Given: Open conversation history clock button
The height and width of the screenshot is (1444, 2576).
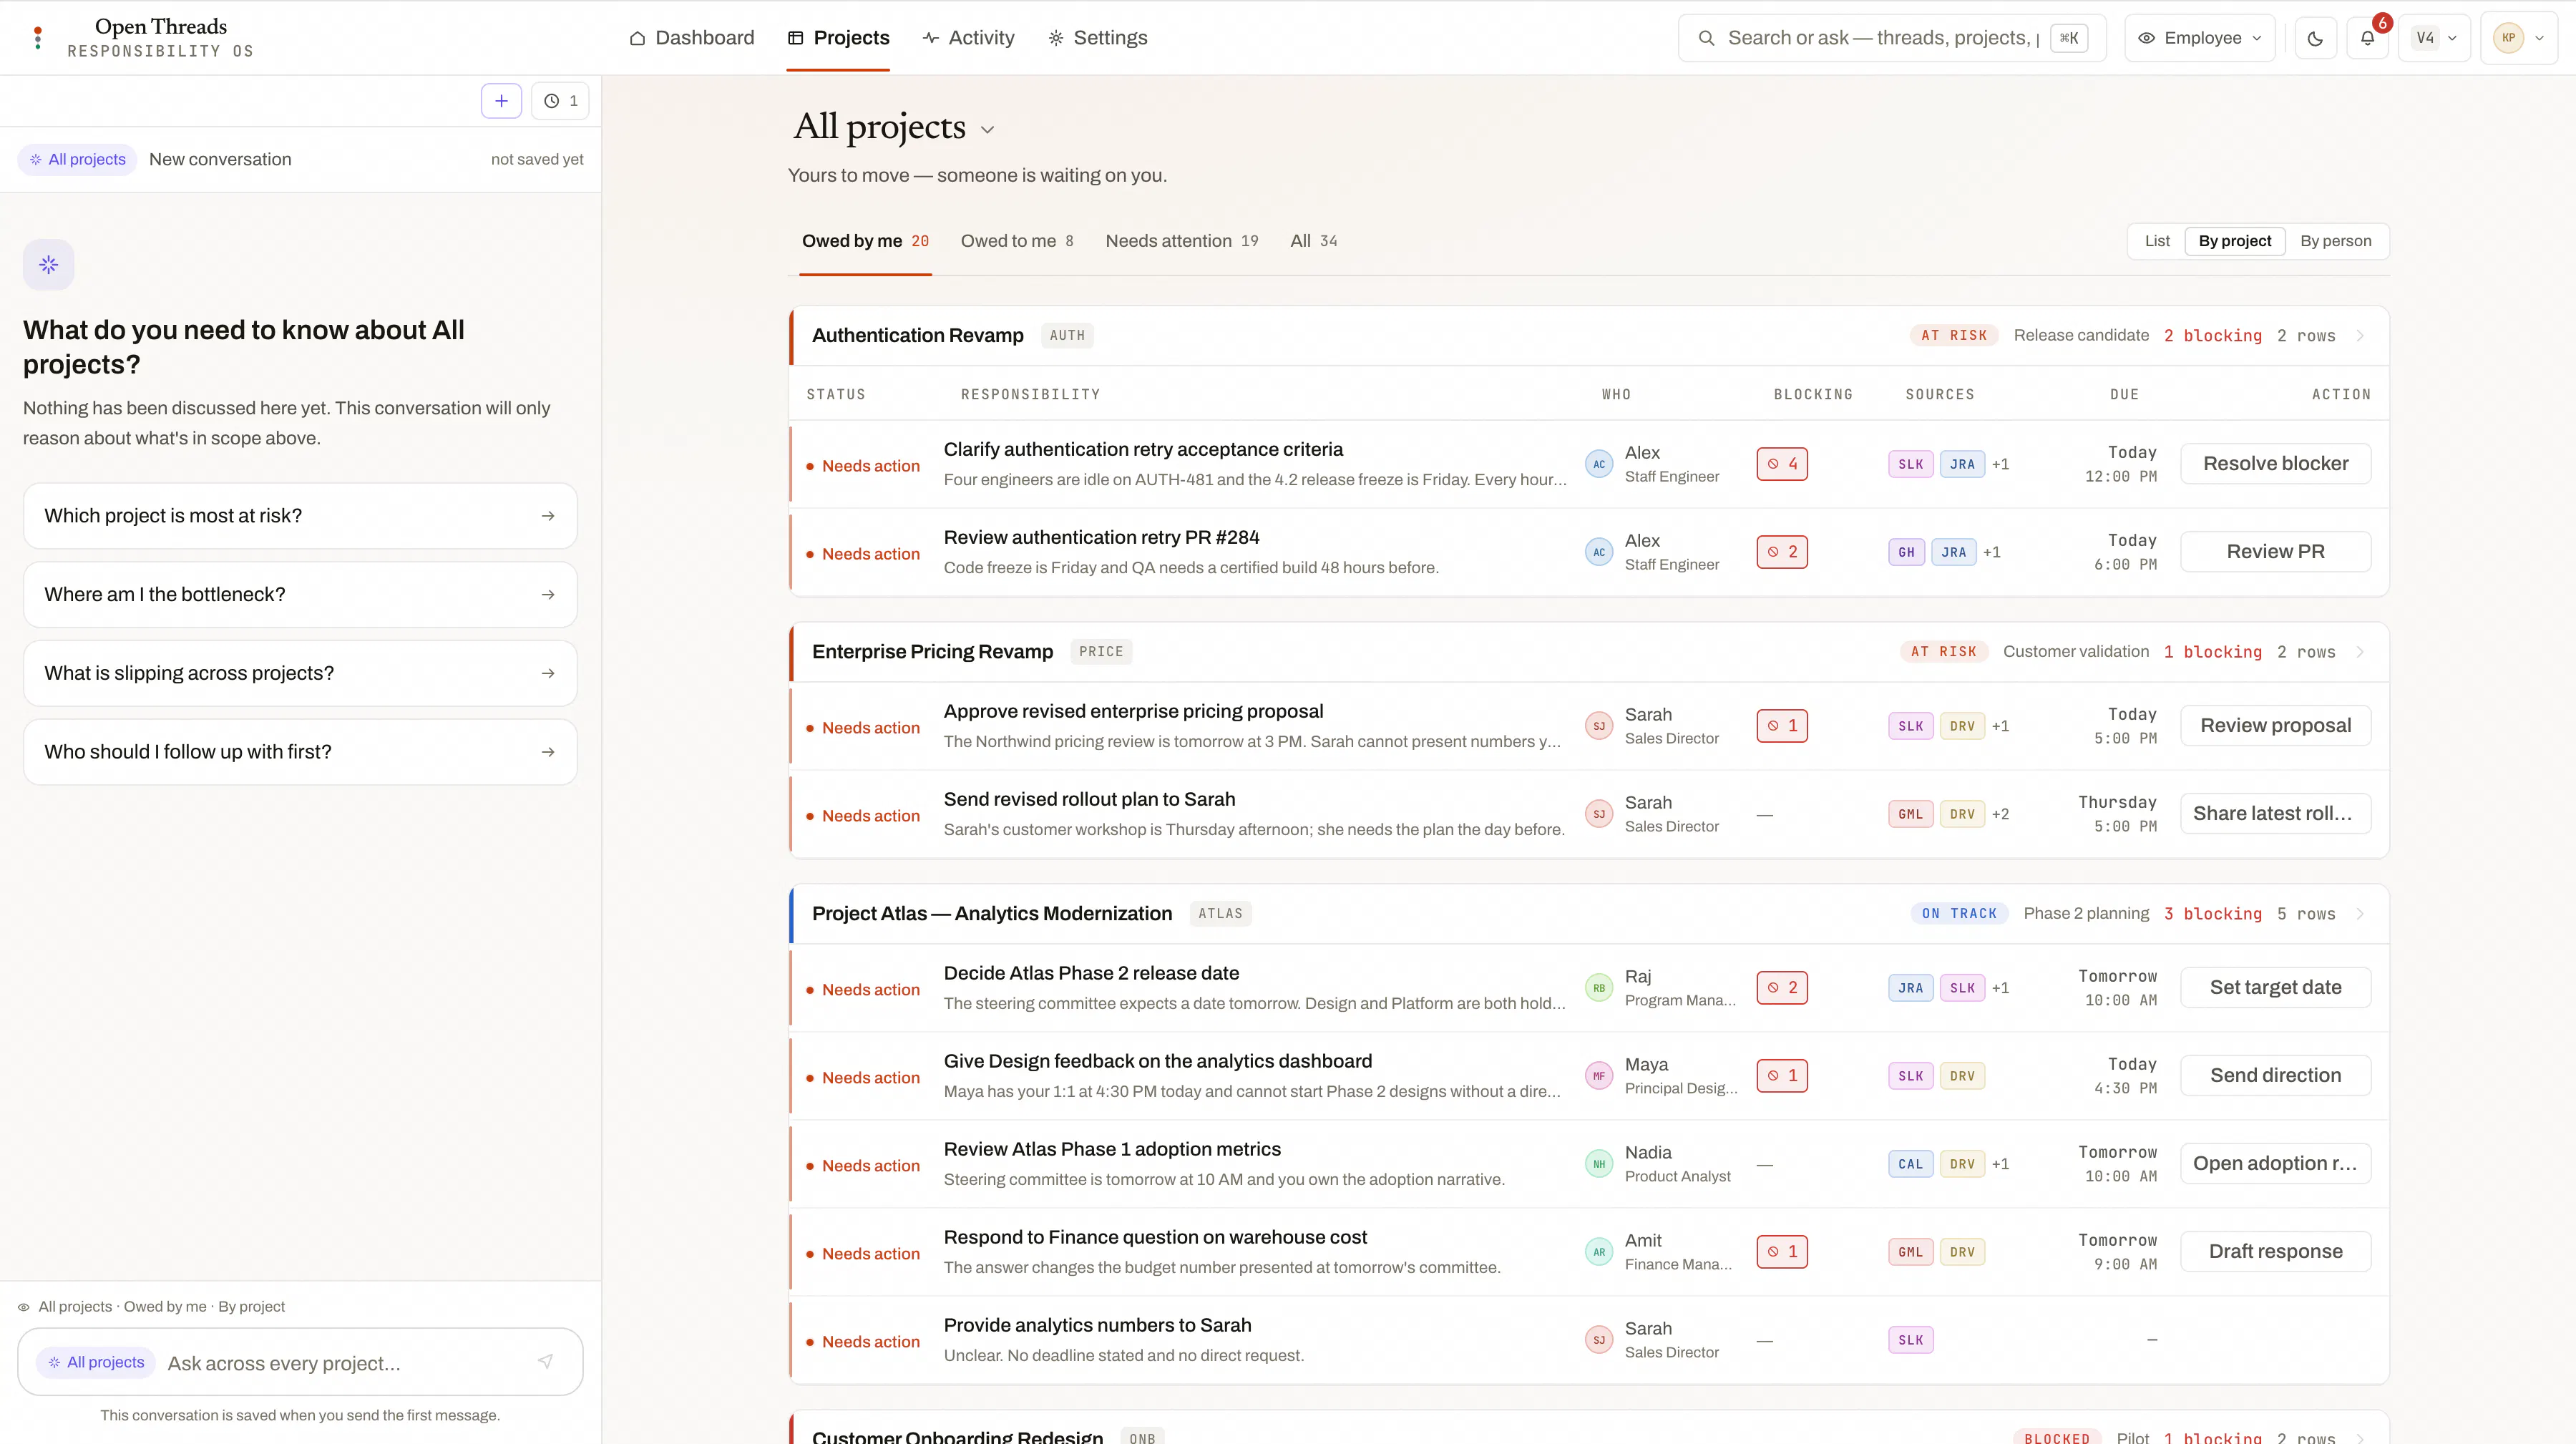Looking at the screenshot, I should (560, 101).
